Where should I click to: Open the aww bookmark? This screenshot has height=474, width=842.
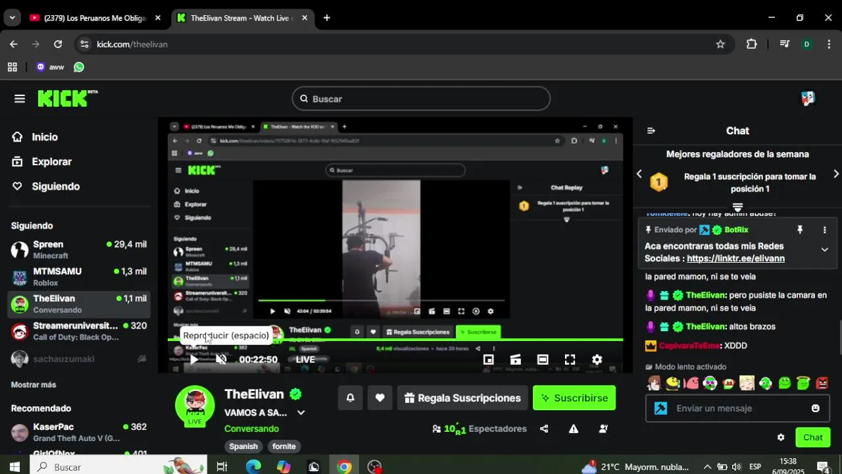coord(50,67)
